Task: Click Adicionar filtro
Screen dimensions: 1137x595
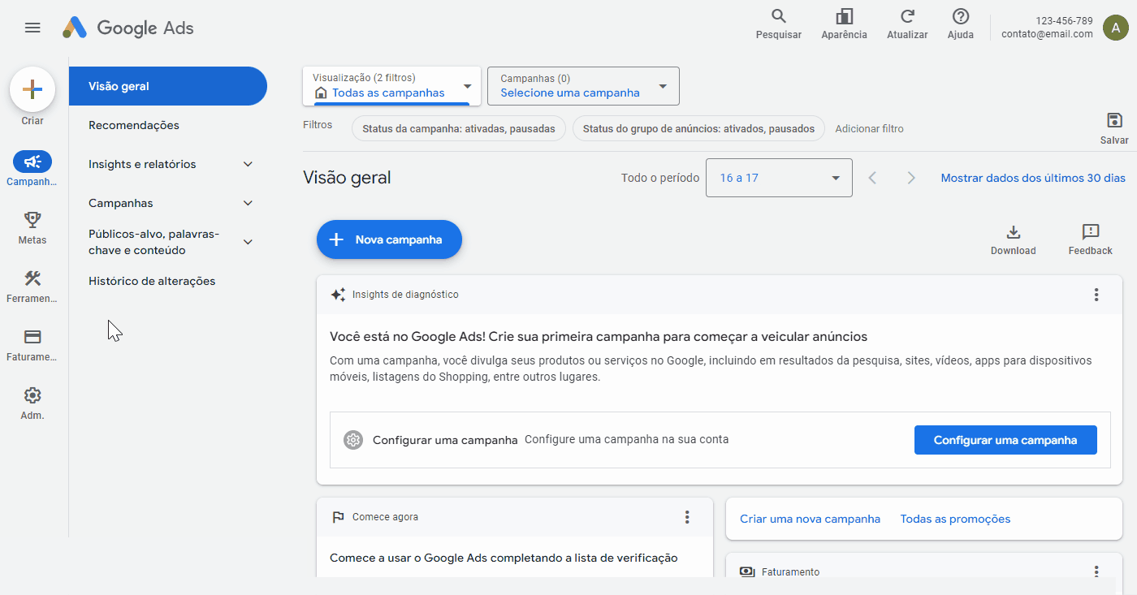Action: [869, 128]
